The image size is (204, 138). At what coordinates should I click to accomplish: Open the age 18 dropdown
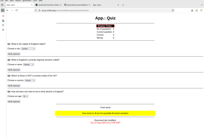[25, 96]
